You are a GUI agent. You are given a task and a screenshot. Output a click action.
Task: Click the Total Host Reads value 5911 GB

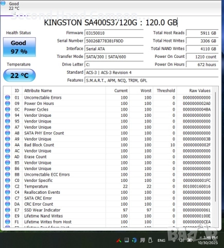tap(202, 33)
